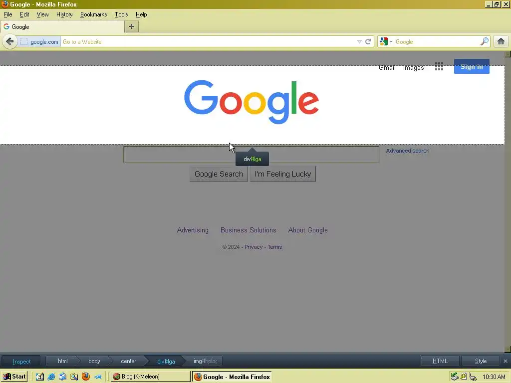This screenshot has height=383, width=511.
Task: Open the About Google link
Action: click(307, 230)
